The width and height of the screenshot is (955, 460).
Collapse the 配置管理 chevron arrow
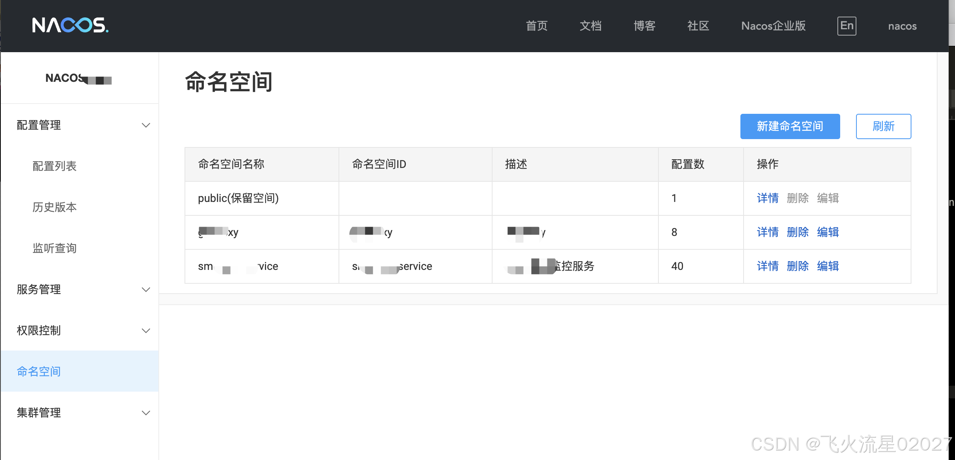click(x=146, y=125)
